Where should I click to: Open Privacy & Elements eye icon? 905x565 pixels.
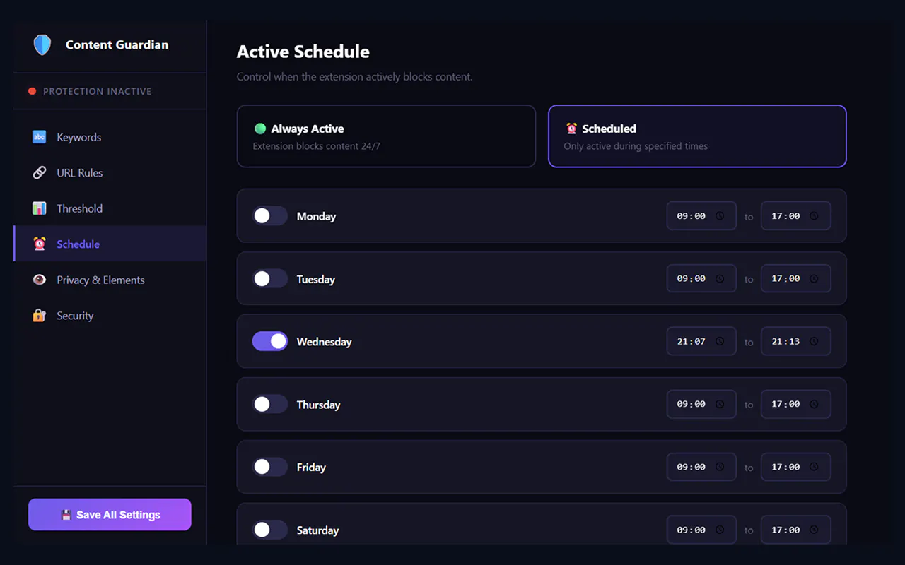40,280
